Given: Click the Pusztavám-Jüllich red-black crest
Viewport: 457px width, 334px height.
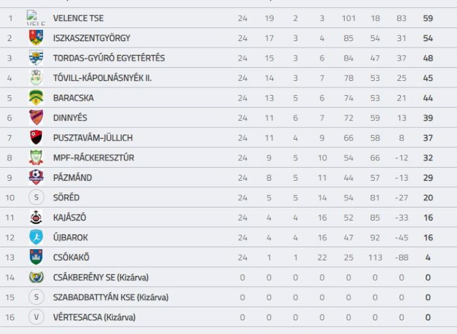Looking at the screenshot, I should coord(36,138).
